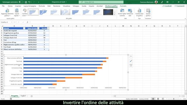187x105 pixels.
Task: Switch to the Formule tab
Action: (42, 6)
